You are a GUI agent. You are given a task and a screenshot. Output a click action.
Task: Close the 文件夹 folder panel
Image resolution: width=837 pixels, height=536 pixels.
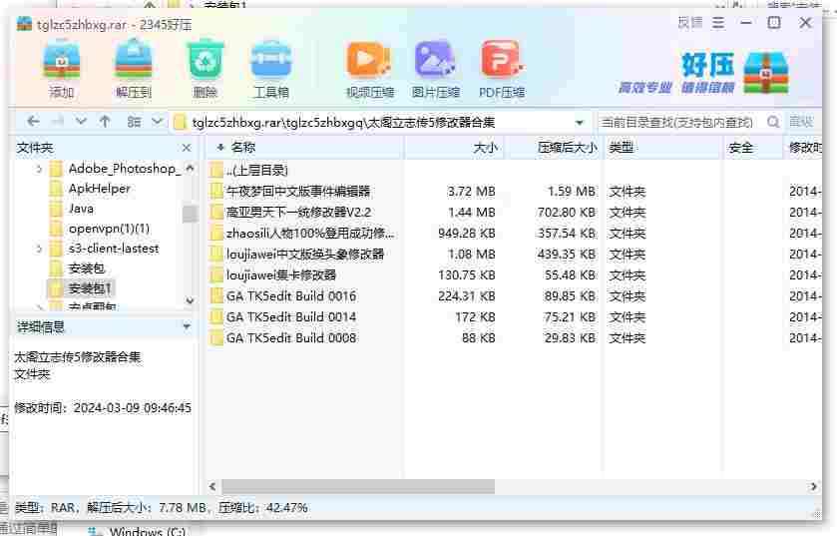pos(187,148)
